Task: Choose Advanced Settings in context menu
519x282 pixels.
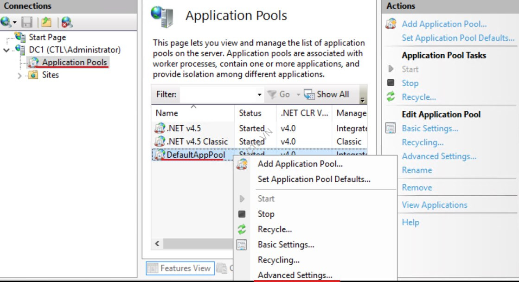Action: point(295,275)
